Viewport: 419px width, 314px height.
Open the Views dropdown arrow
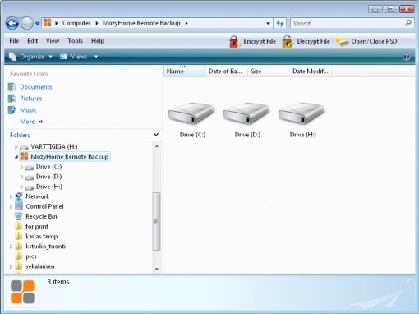pyautogui.click(x=96, y=57)
